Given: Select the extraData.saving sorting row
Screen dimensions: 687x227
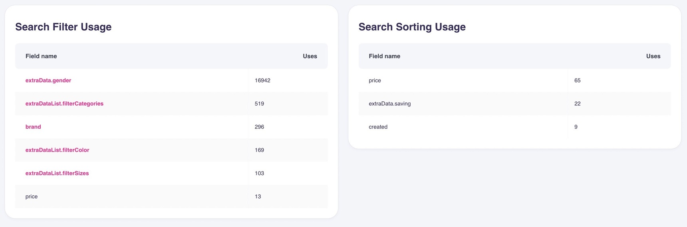Looking at the screenshot, I should click(389, 104).
